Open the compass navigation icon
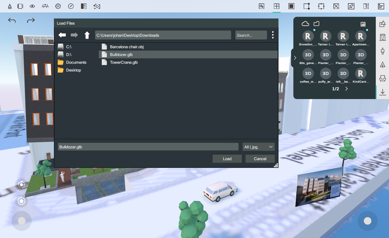The height and width of the screenshot is (238, 389). point(71,6)
